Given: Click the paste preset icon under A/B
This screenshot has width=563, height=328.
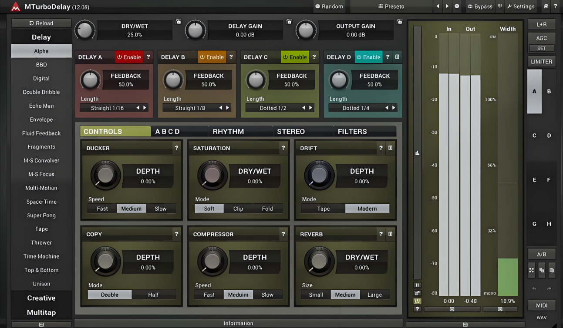Looking at the screenshot, I should [x=552, y=270].
